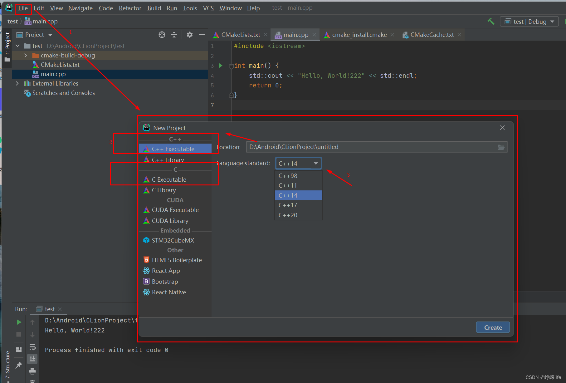Click the 7: Structure side tool tab
This screenshot has width=566, height=383.
[x=7, y=365]
